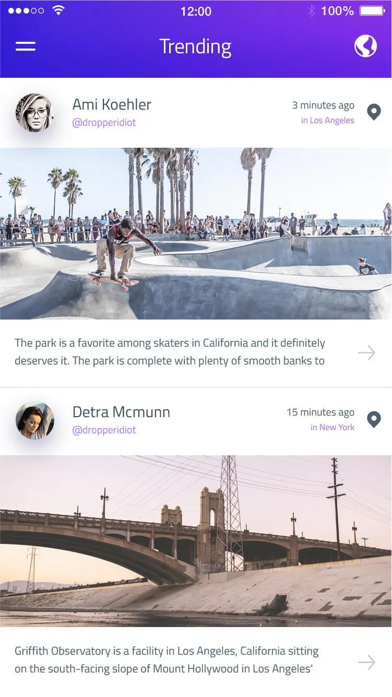Tap the Wi-Fi status icon

click(x=58, y=10)
